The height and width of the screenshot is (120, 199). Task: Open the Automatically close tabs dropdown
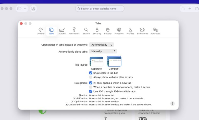click(103, 51)
